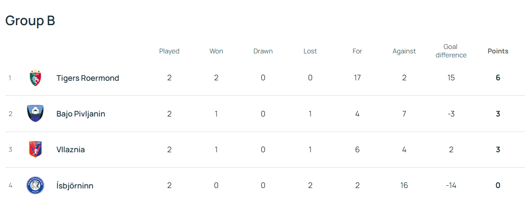Click Tigers Roermond's points total of 6
This screenshot has height=203, width=525.
point(498,78)
